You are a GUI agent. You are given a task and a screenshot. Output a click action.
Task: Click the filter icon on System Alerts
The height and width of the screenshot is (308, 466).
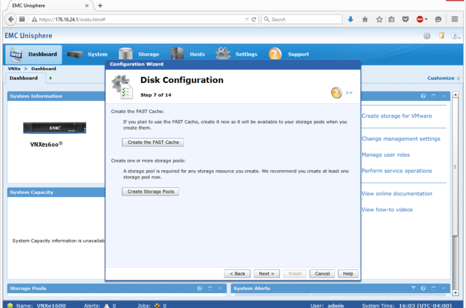tap(413, 288)
